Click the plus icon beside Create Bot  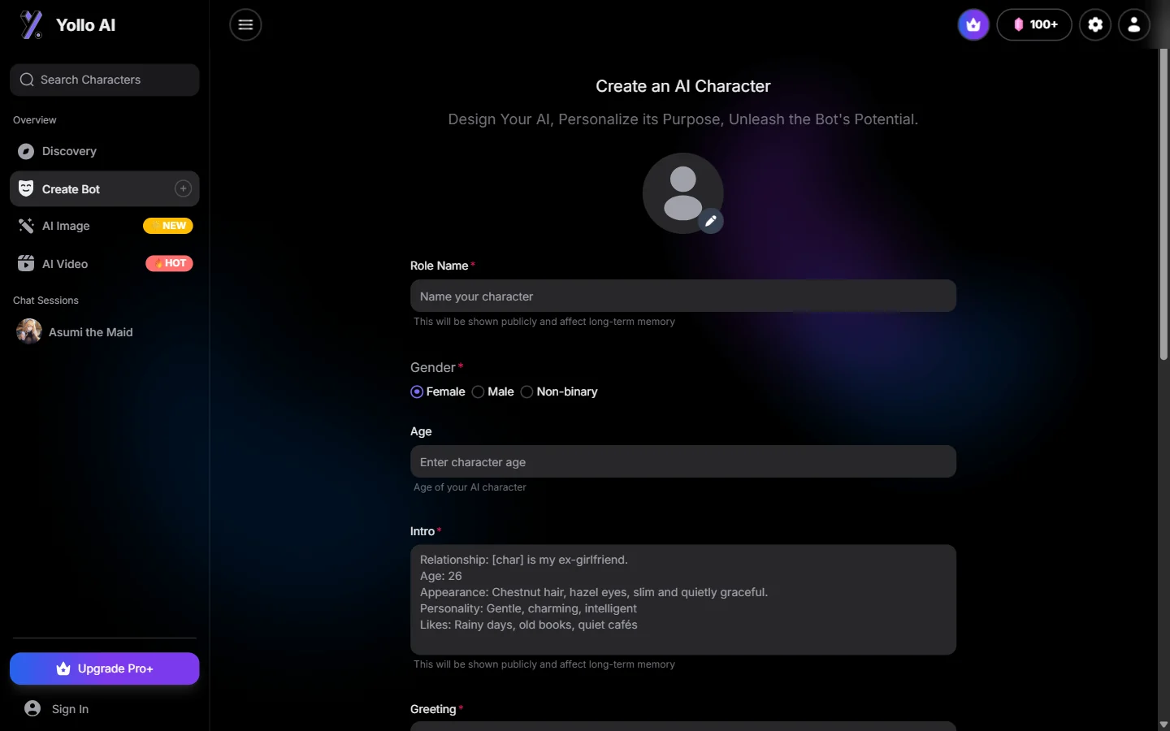tap(183, 188)
